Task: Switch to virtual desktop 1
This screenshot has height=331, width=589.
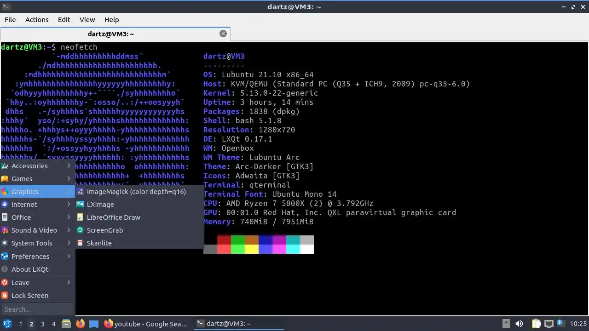Action: pyautogui.click(x=20, y=324)
